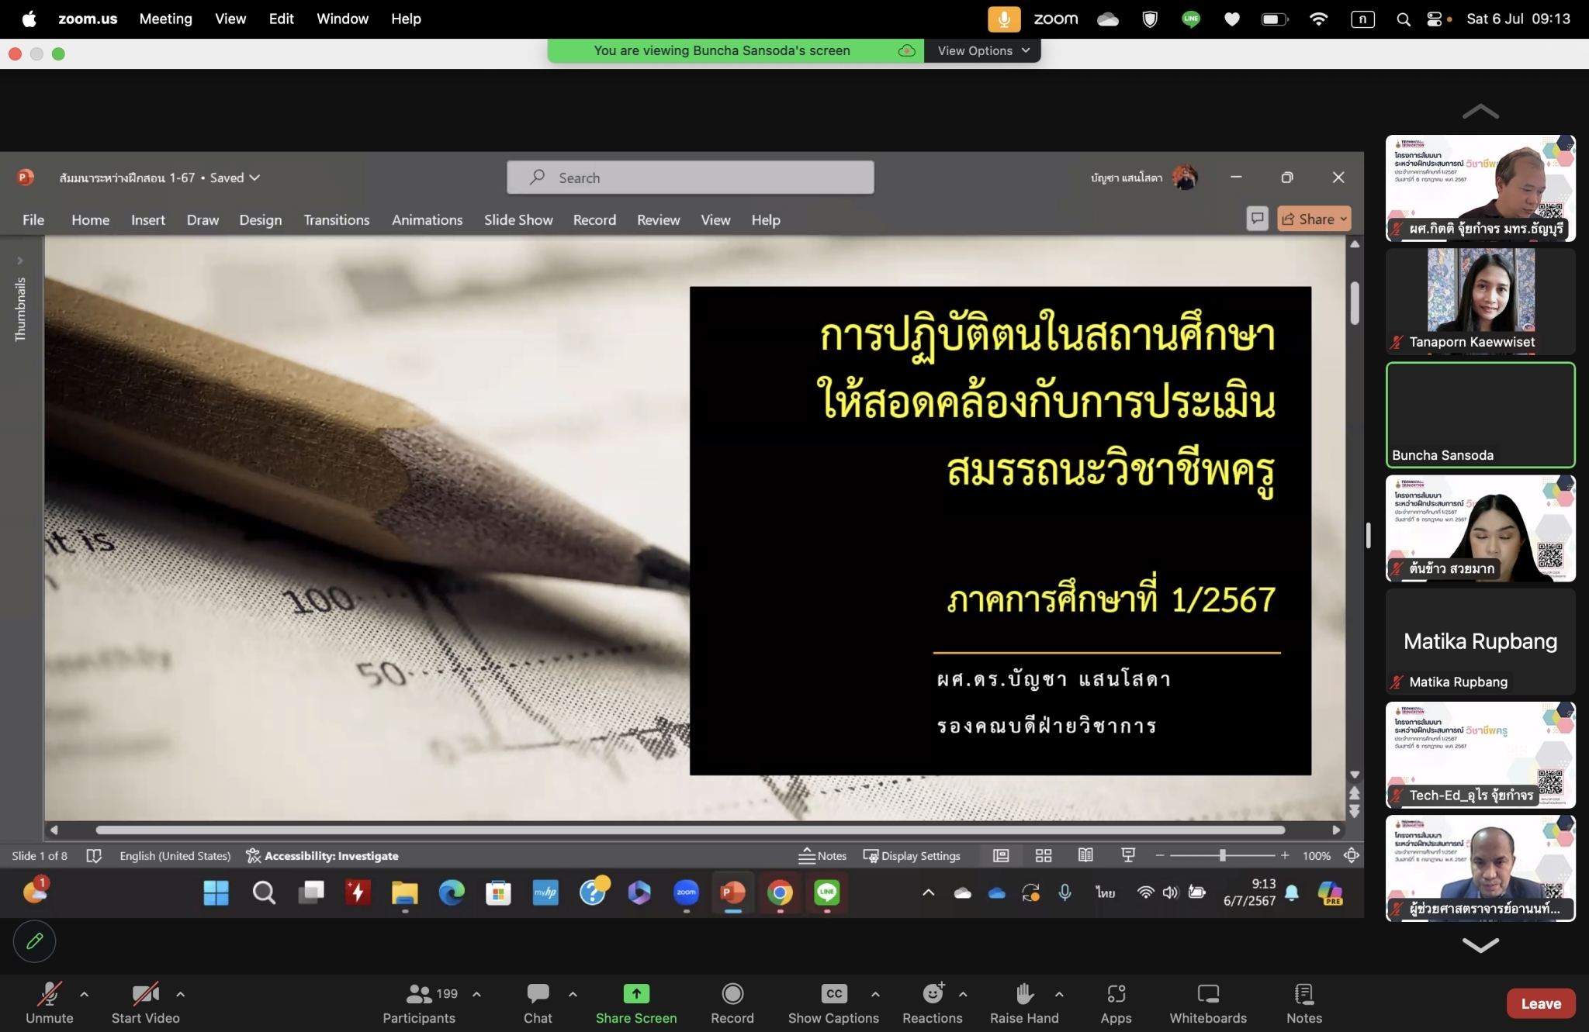Adjust PowerPoint zoom slider handle
The height and width of the screenshot is (1032, 1589).
1222,855
